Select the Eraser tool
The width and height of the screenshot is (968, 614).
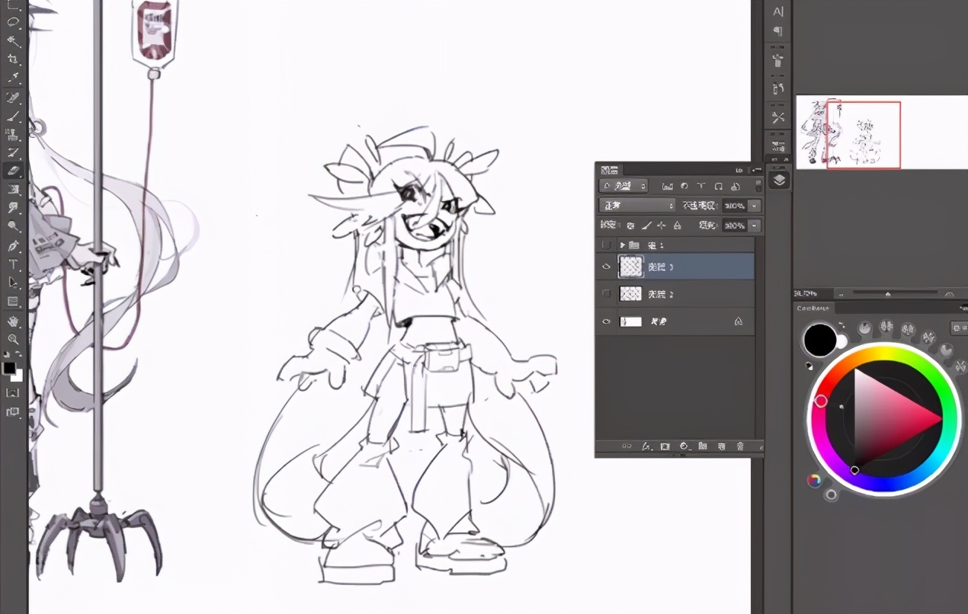13,171
